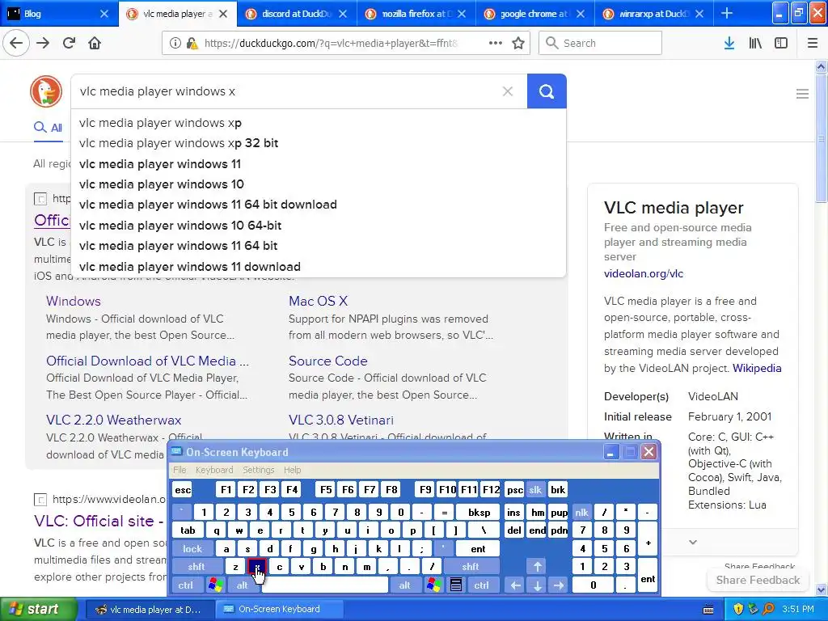Click the right arrow key on keyboard
The image size is (828, 621).
pos(559,585)
